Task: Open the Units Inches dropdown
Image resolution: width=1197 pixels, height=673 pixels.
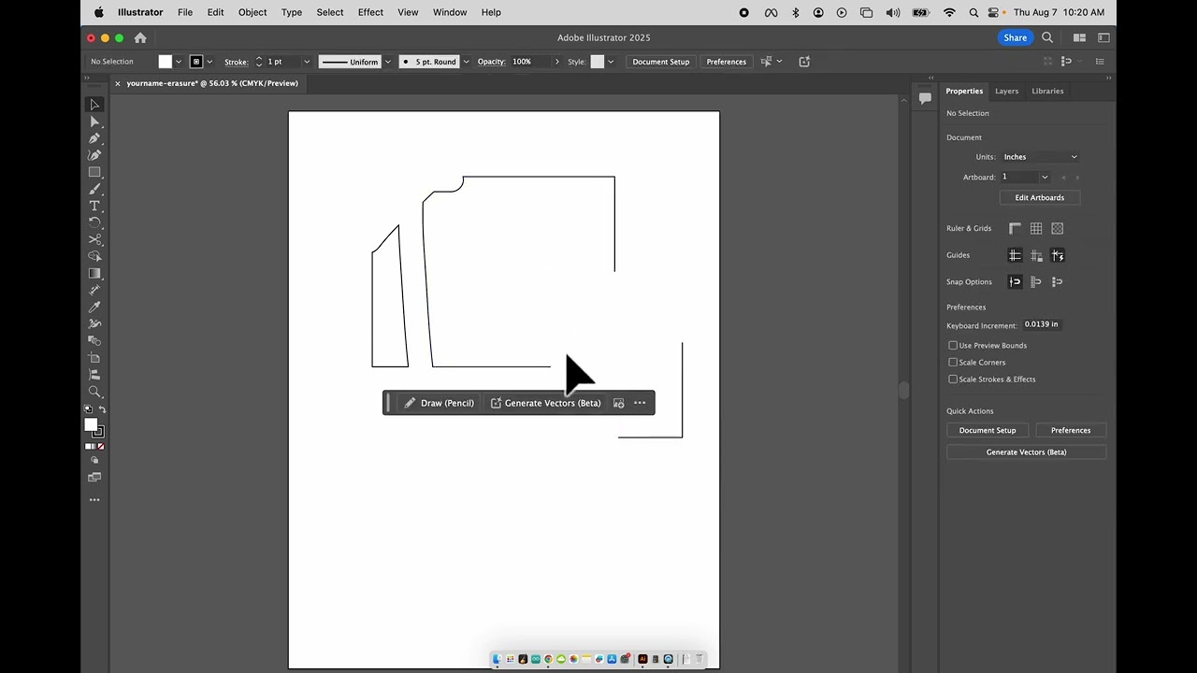Action: (1041, 157)
